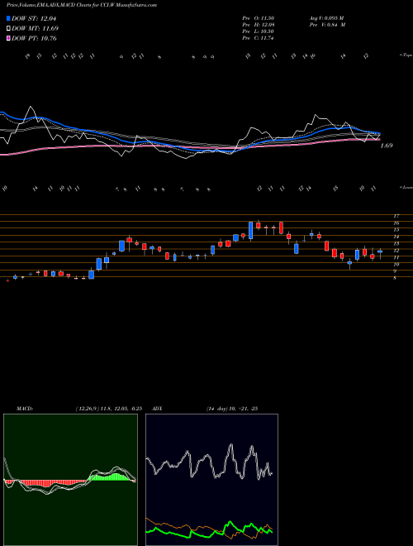Click the 'Pre C: 11.74' value
The width and height of the screenshot is (413, 546).
point(259,38)
